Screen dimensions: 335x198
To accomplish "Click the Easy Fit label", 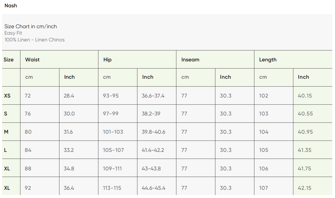I will pos(13,33).
